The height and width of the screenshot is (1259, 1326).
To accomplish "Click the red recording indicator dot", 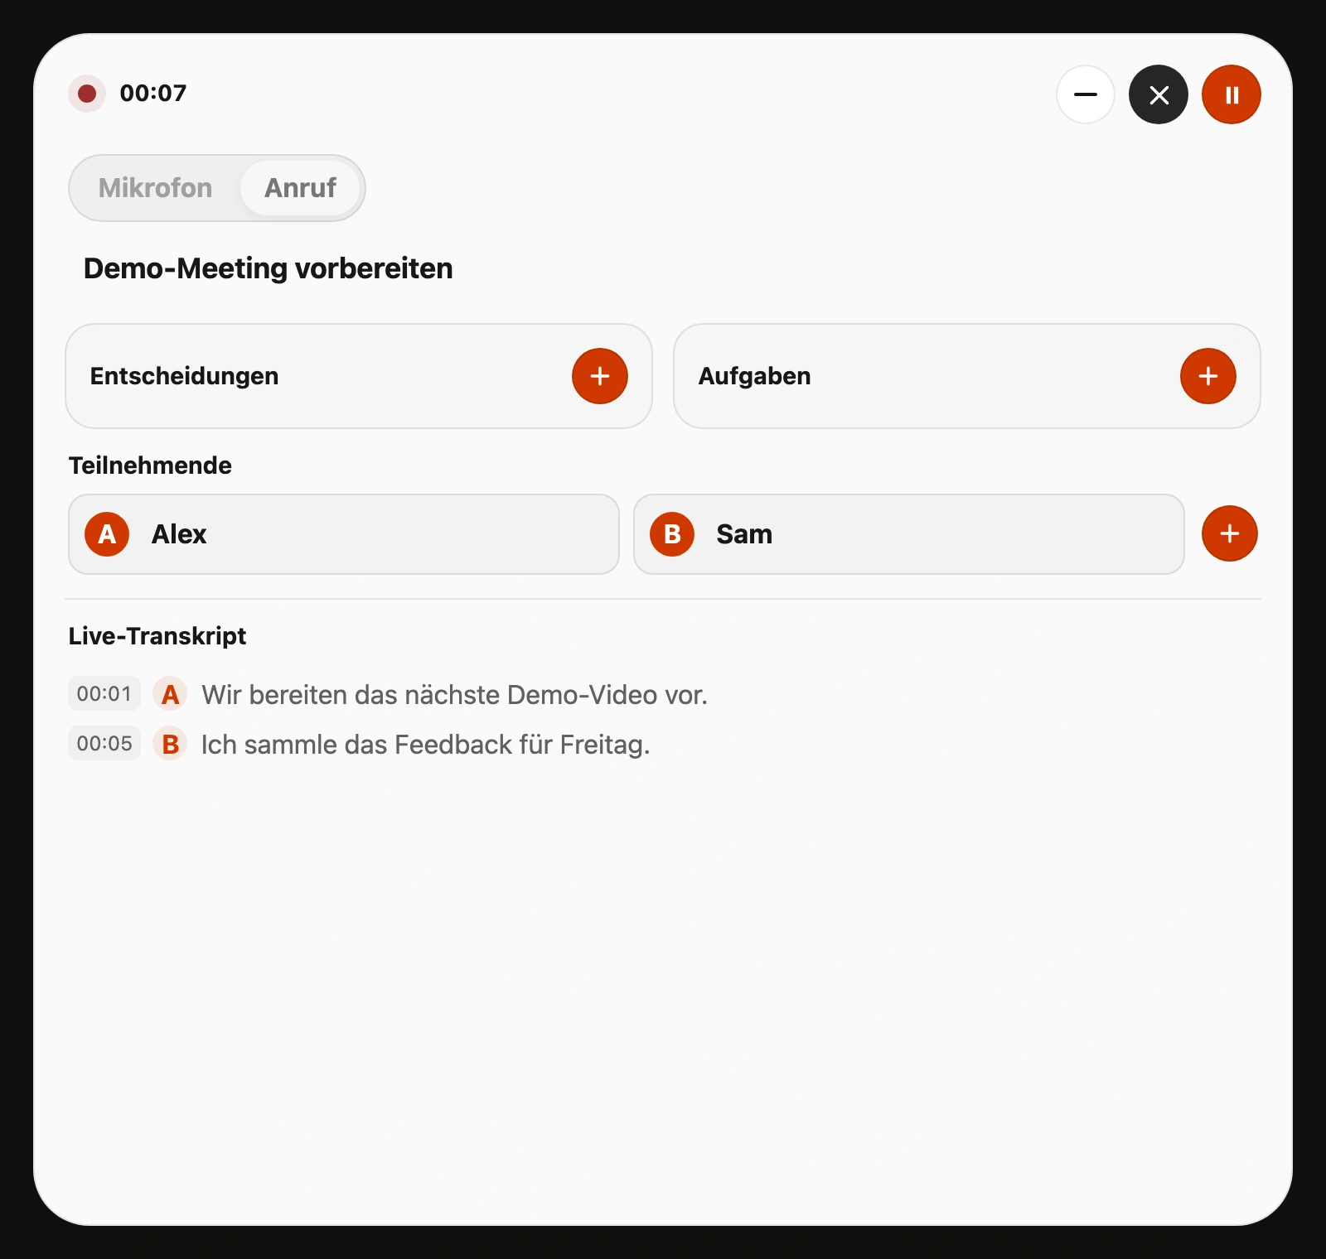I will (87, 94).
